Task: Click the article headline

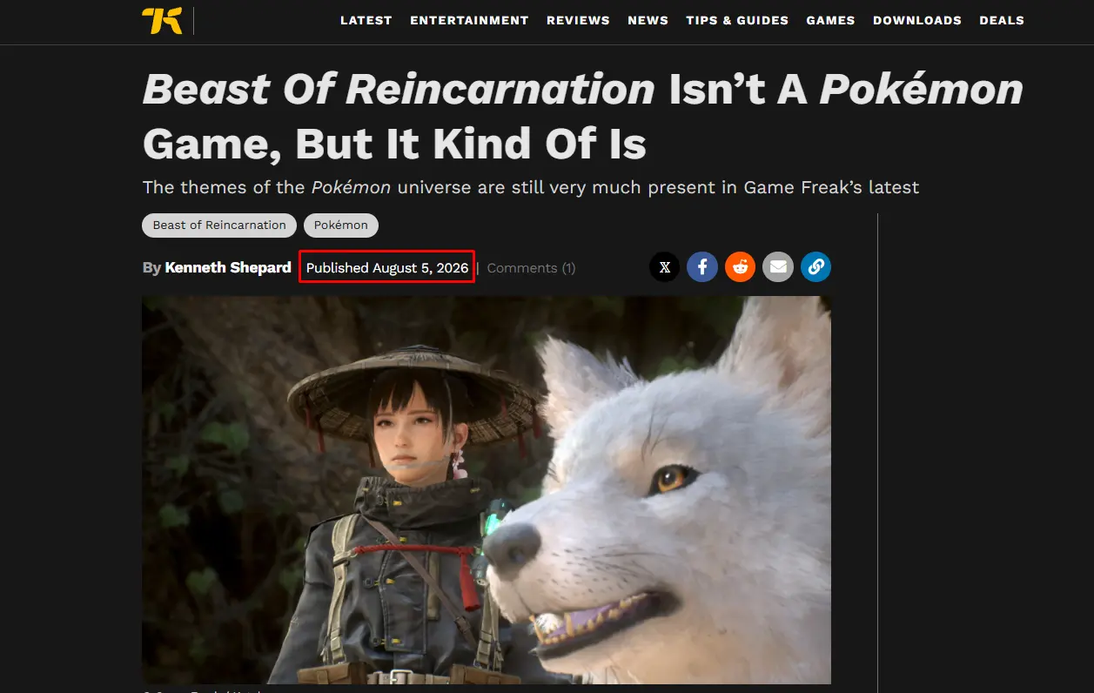Action: tap(582, 117)
